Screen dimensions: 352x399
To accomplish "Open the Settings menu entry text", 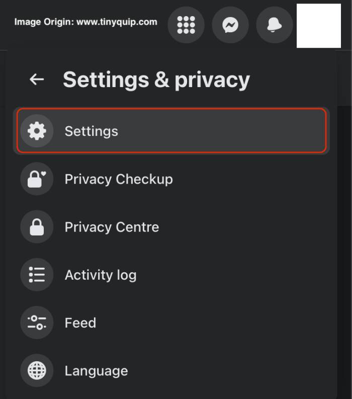I will coord(91,131).
